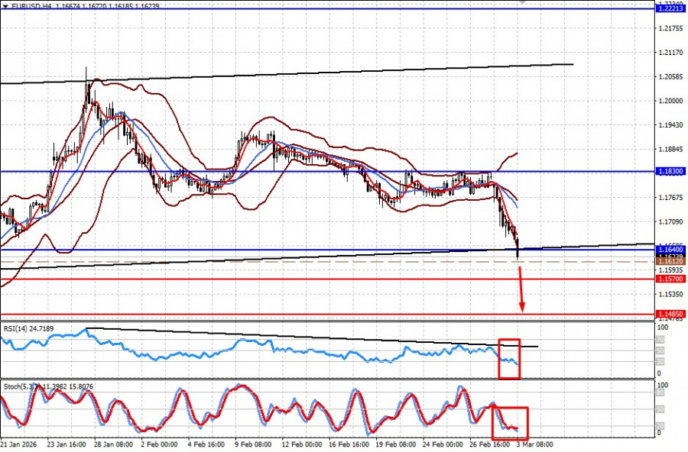Expand the EURUSD,H4 chart dropdown arrow
This screenshot has width=688, height=452.
click(x=6, y=5)
